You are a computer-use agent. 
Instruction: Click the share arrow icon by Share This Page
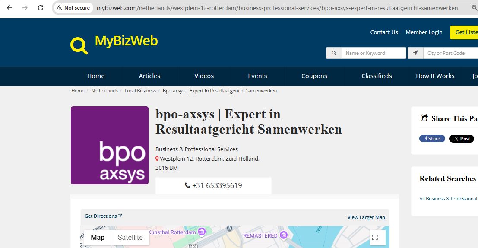[424, 118]
